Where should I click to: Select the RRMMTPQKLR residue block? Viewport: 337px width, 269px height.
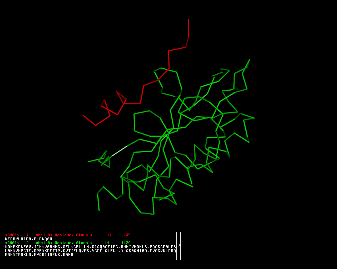18,255
